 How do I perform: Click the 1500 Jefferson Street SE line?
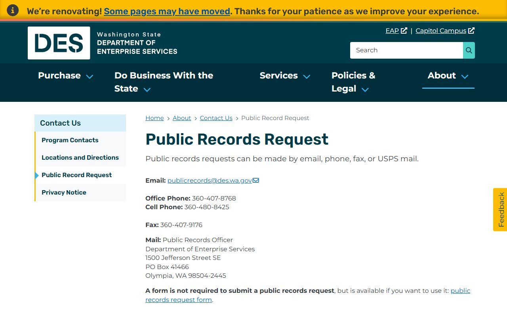[183, 258]
